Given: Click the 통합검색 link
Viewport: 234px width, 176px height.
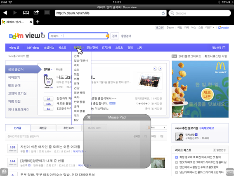Looking at the screenshot, I should coord(126,36).
